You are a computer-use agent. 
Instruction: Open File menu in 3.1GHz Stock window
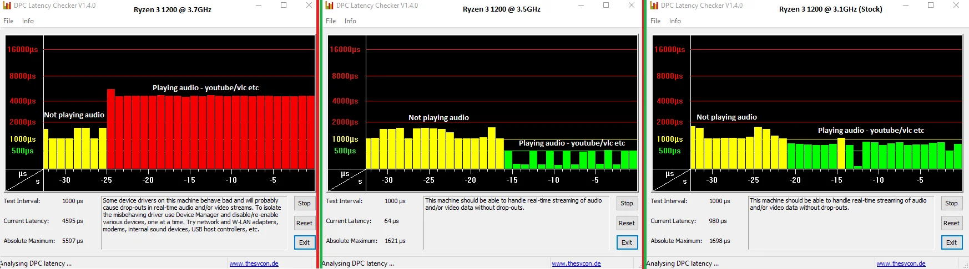point(655,21)
